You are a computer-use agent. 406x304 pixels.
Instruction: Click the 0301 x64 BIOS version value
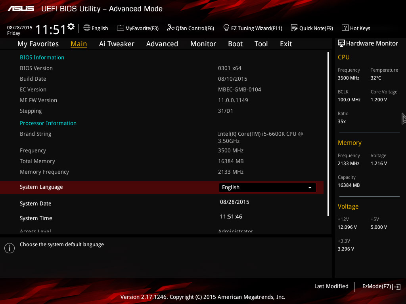click(230, 68)
